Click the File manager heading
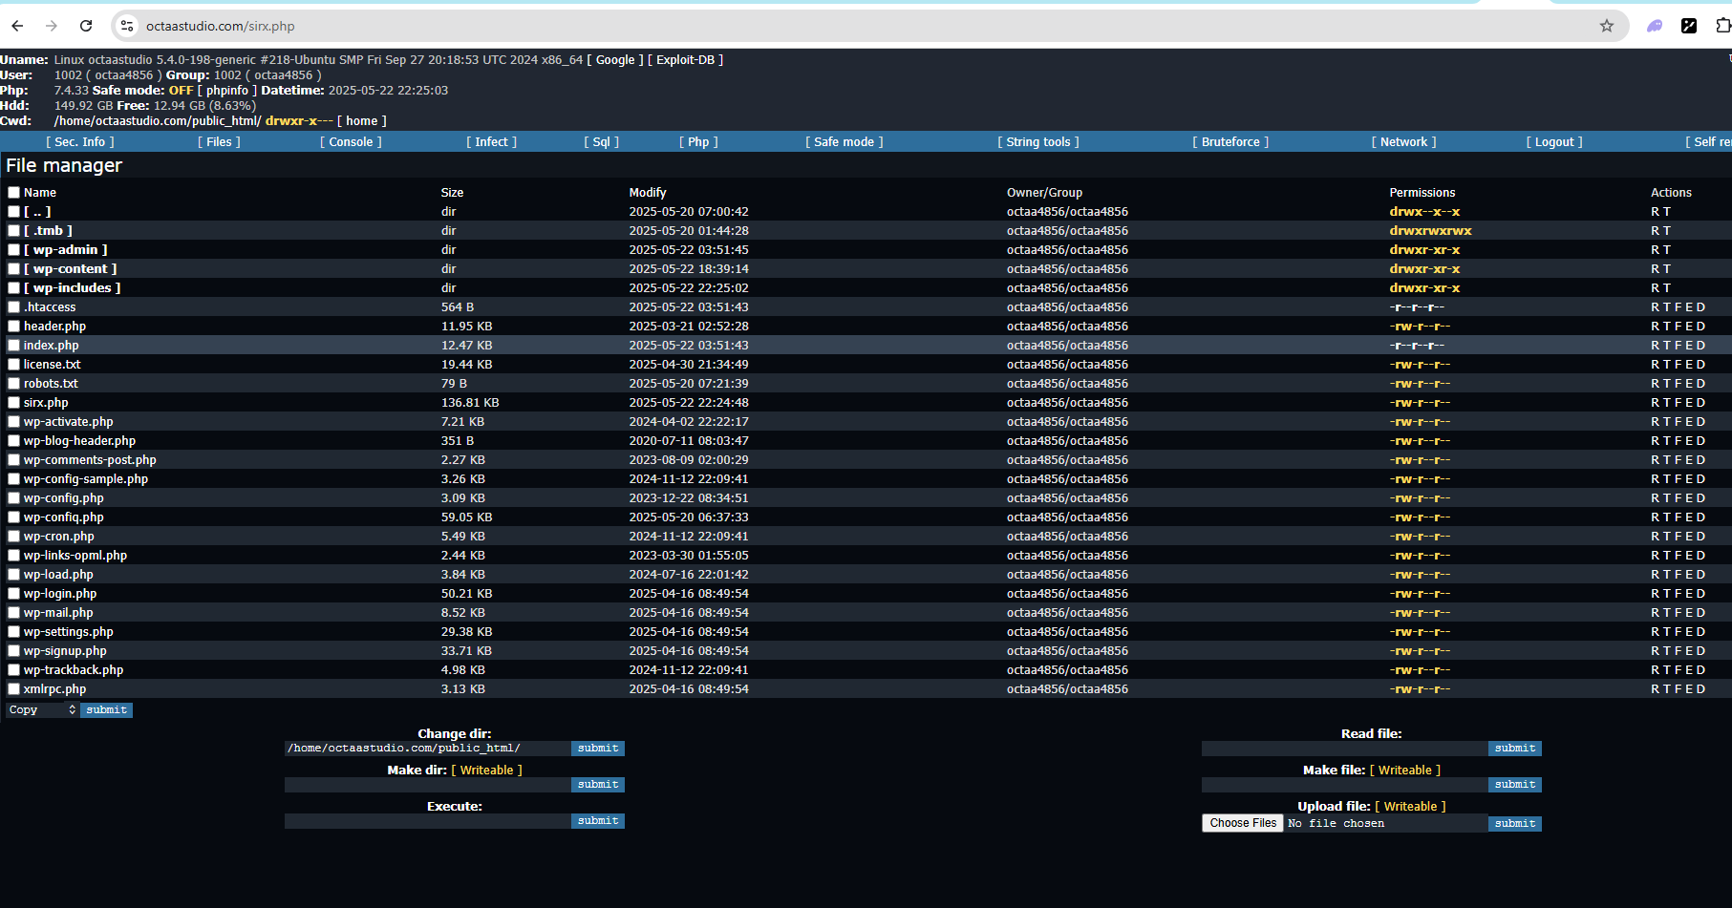 click(x=64, y=165)
